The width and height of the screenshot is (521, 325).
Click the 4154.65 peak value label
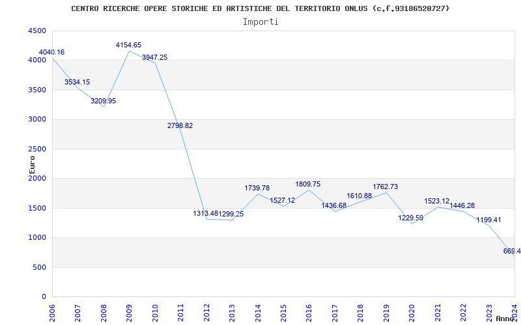tap(128, 45)
